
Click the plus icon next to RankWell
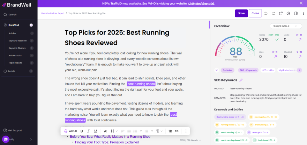coord(31,25)
